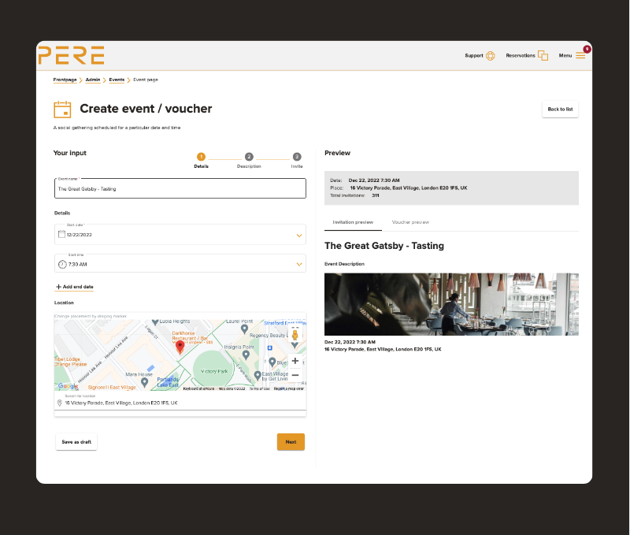Click the Reservations label in header
The width and height of the screenshot is (630, 535).
(521, 55)
